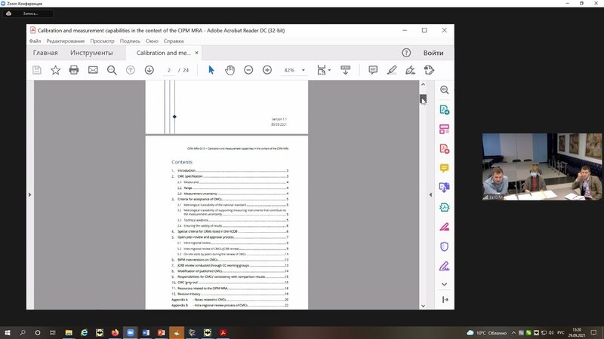Open the Редактирование menu

click(66, 41)
